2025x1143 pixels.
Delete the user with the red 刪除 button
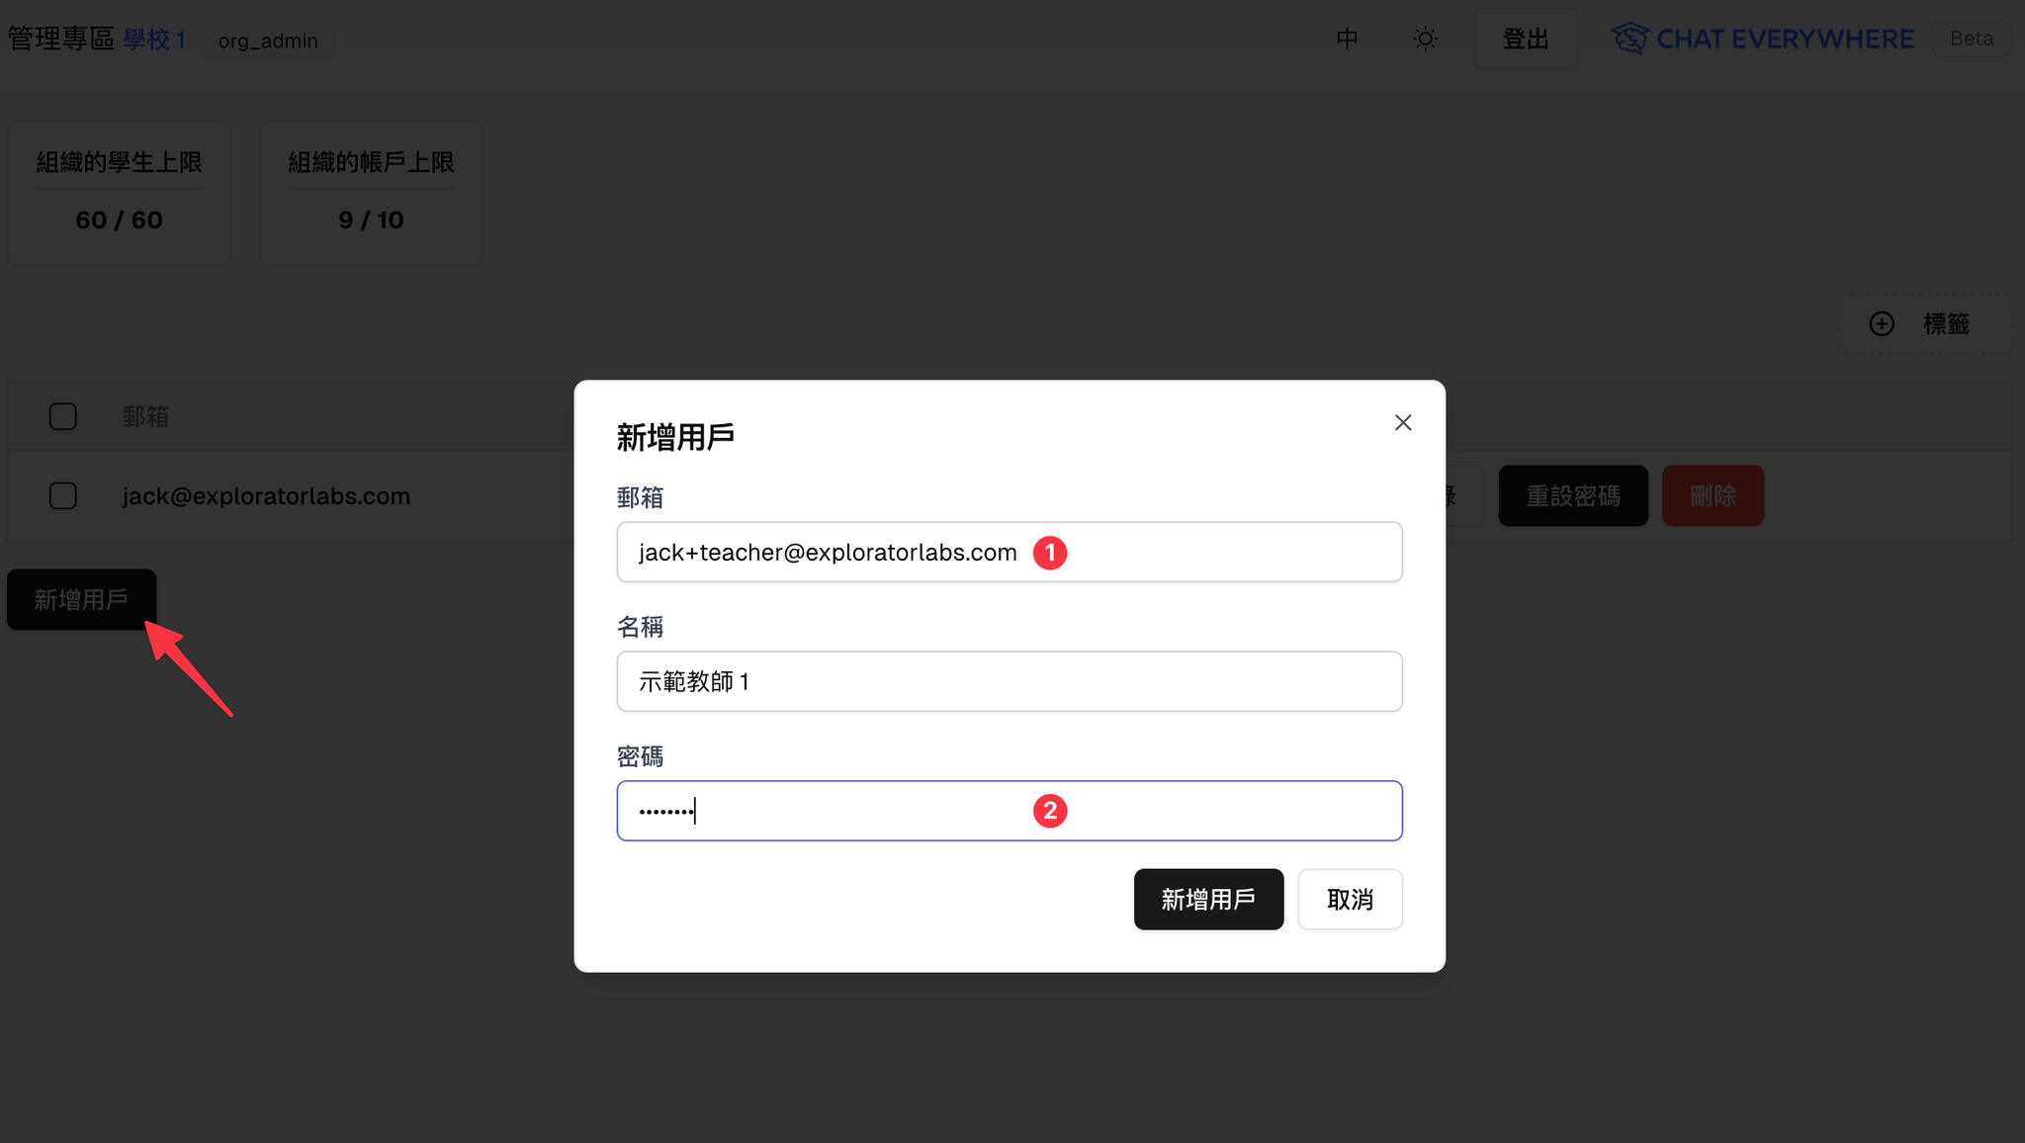pos(1713,495)
